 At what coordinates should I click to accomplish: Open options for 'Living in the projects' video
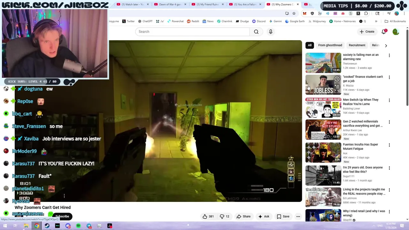(x=389, y=190)
